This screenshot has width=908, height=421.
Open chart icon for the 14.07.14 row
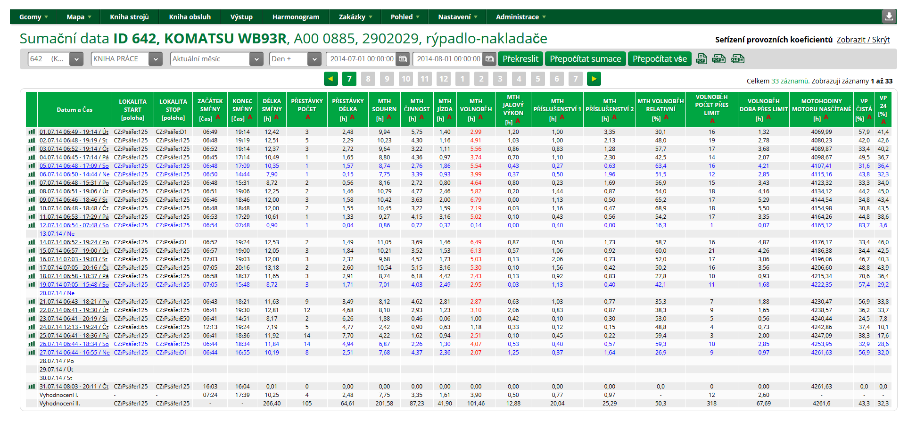(32, 242)
